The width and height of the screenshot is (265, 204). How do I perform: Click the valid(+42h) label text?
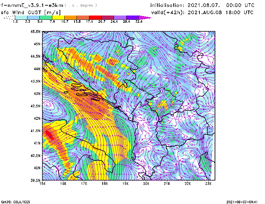coord(168,13)
